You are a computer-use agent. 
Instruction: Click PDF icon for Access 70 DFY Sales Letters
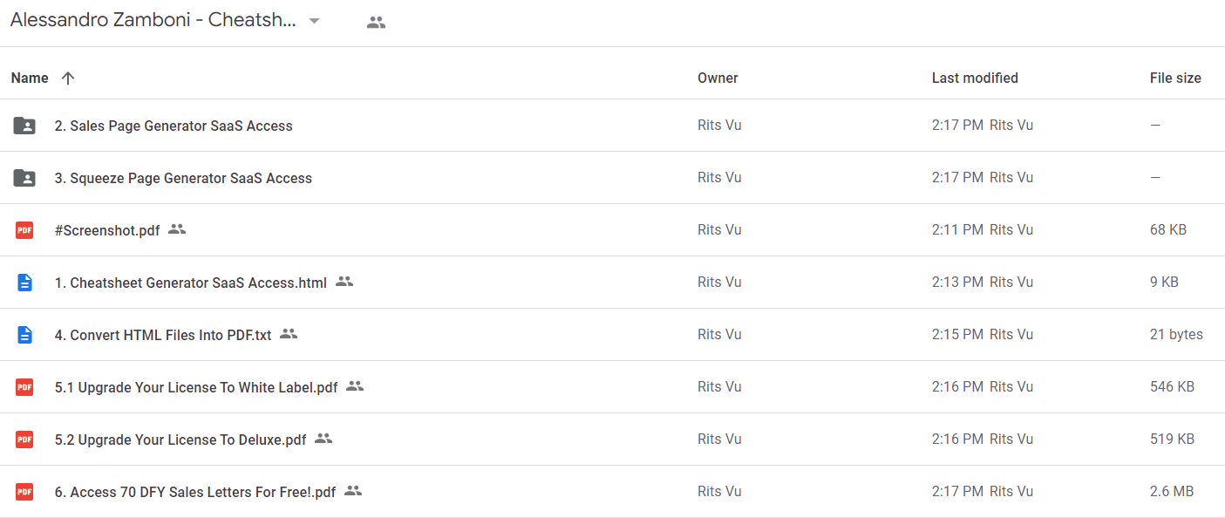[x=24, y=492]
